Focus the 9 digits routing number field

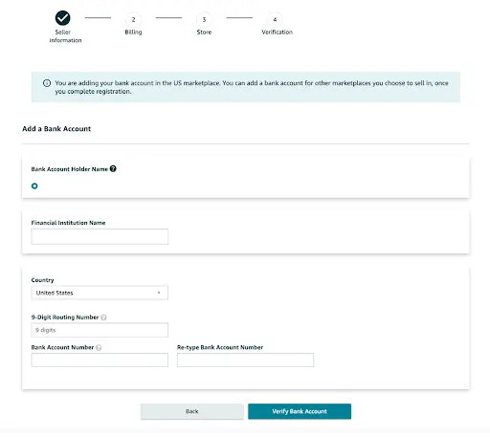click(x=100, y=330)
